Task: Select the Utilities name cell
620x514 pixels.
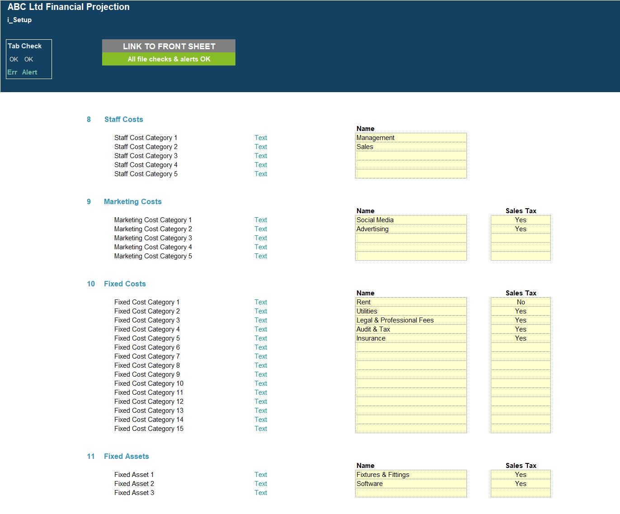Action: point(411,311)
